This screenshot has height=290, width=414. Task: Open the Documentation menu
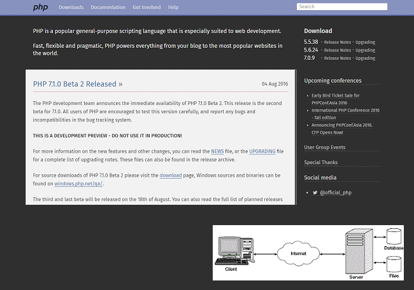pos(108,8)
